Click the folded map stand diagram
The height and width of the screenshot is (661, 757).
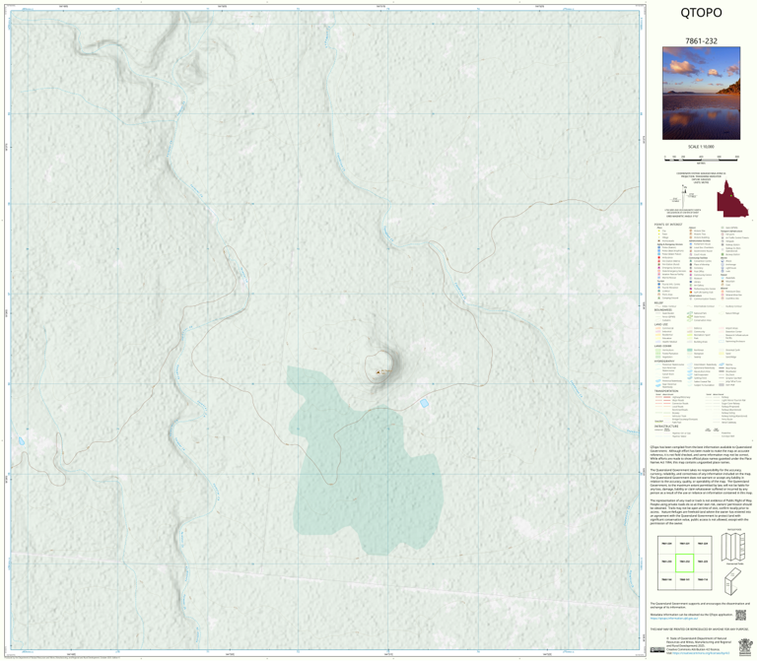click(733, 580)
